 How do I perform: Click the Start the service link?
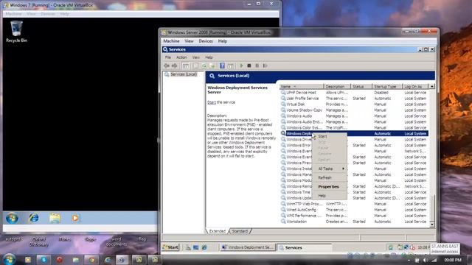(212, 102)
